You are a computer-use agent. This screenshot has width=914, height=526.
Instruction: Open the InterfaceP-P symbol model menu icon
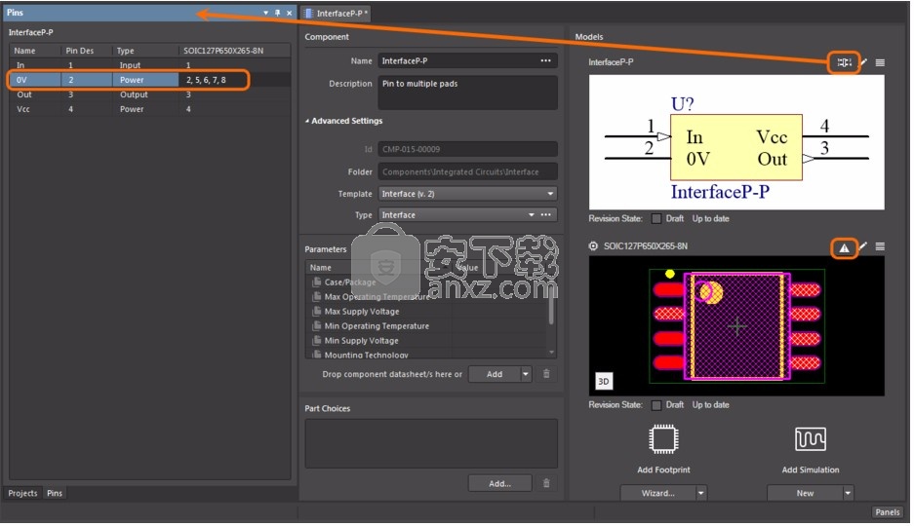tap(880, 62)
